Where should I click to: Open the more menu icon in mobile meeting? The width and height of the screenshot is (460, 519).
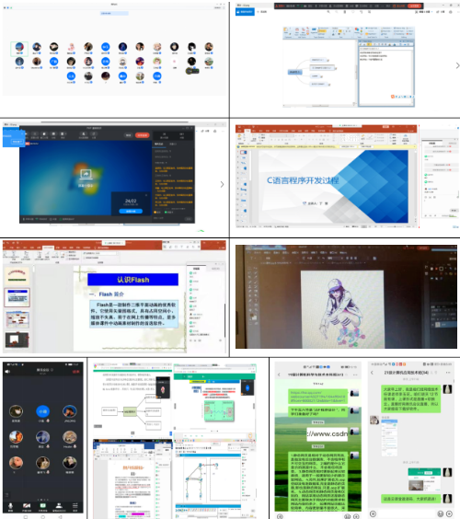[75, 505]
